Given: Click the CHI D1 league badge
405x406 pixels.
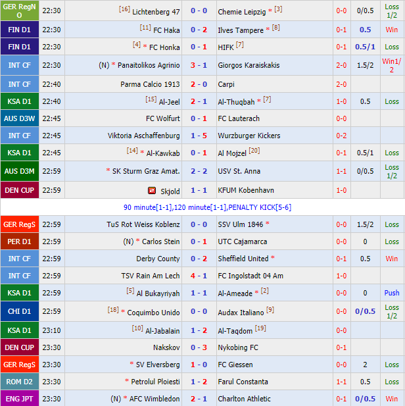Looking at the screenshot, I should pyautogui.click(x=19, y=311).
